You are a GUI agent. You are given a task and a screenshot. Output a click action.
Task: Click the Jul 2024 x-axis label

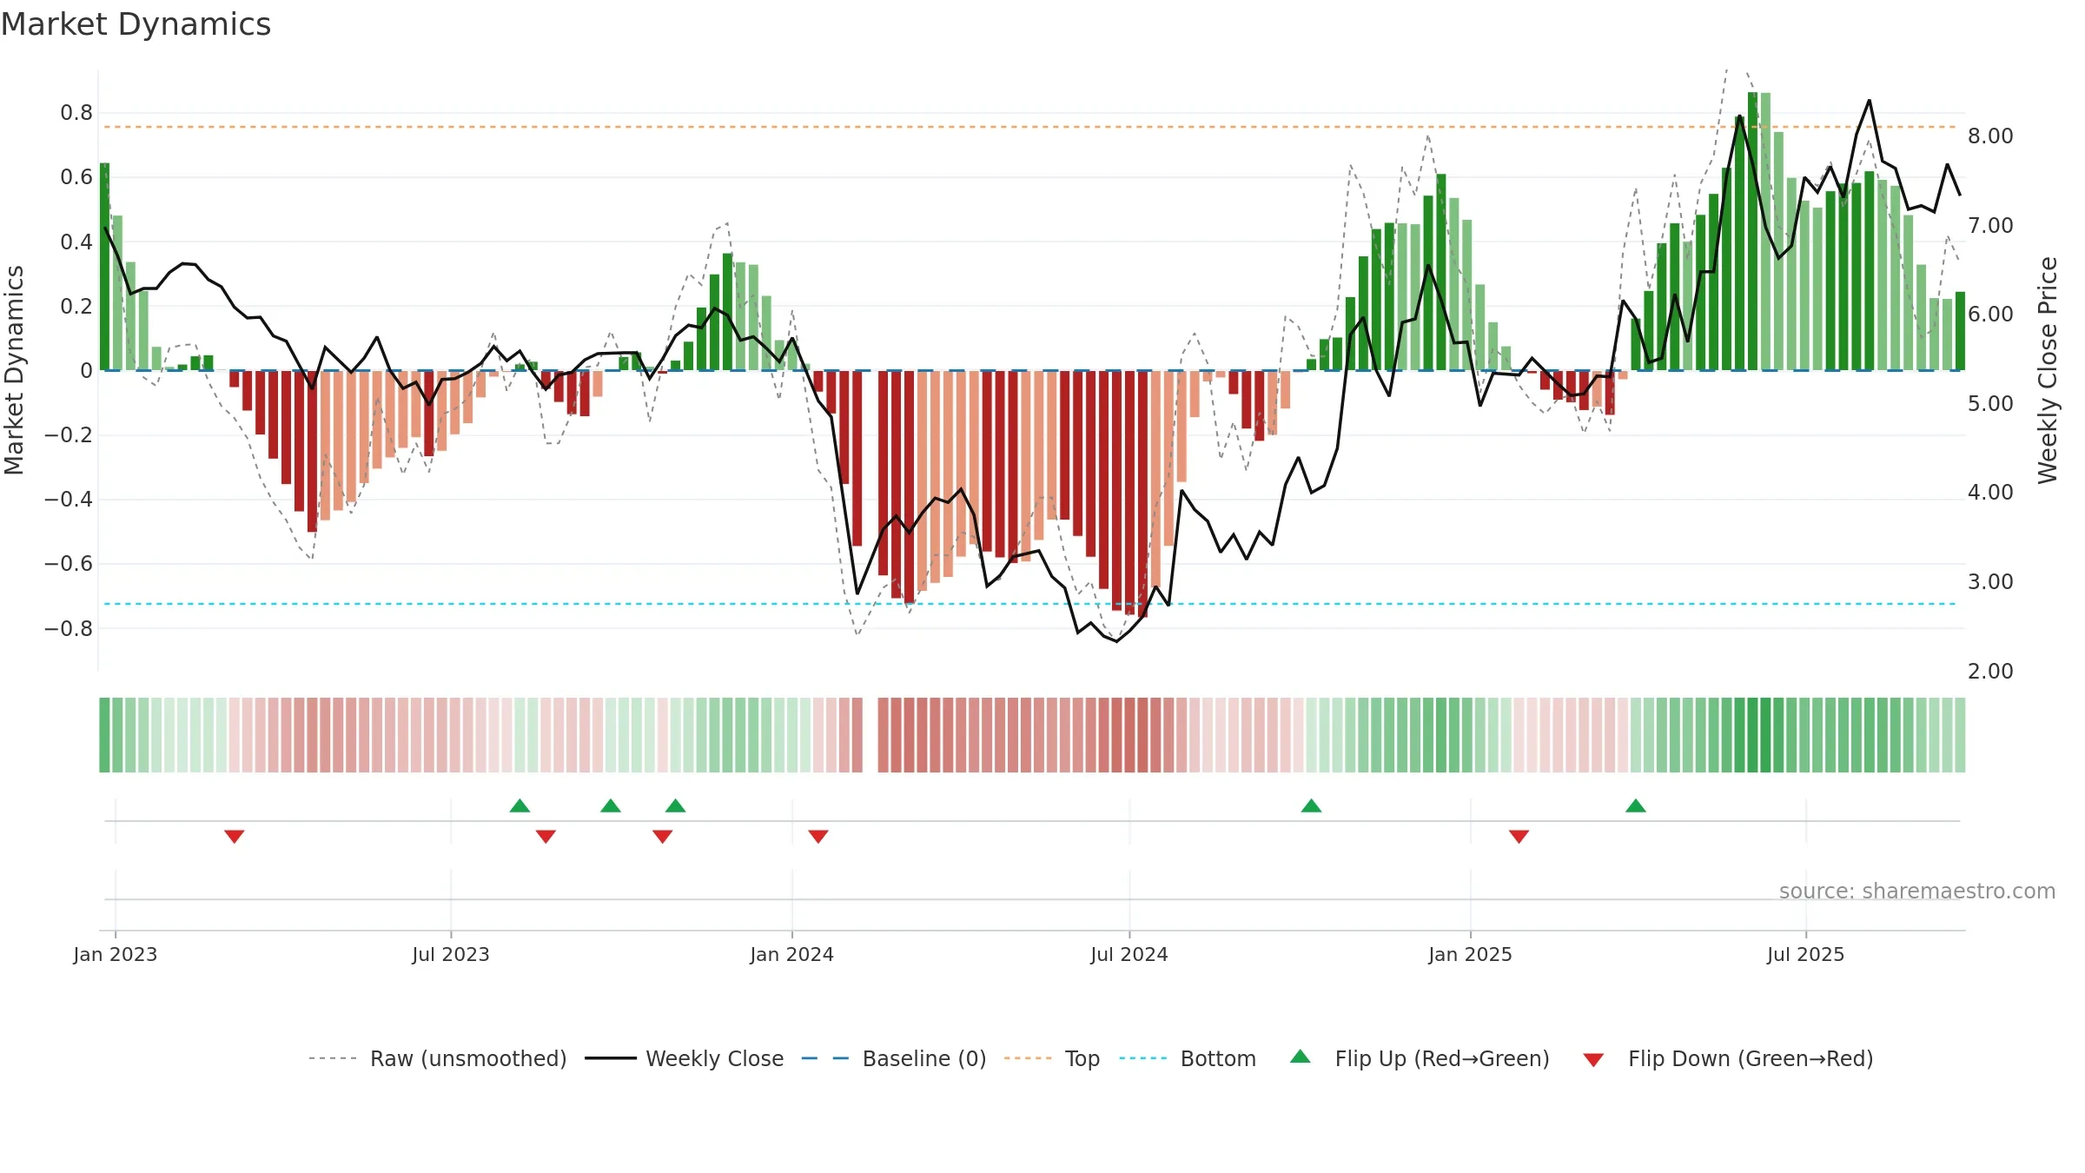pos(1129,954)
